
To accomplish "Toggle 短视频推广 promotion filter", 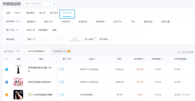I will 44,30.
